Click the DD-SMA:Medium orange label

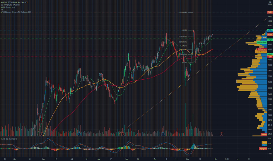coord(261,52)
